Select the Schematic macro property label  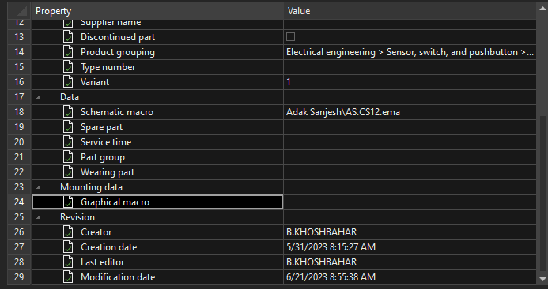click(117, 112)
